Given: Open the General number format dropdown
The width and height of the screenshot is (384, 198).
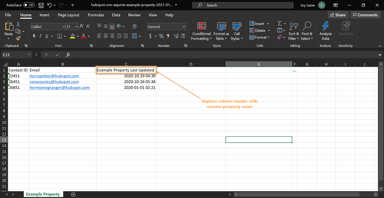Looking at the screenshot, I should click(x=184, y=27).
